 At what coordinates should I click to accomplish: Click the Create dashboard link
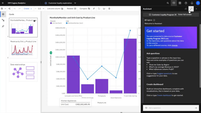coord(164,95)
